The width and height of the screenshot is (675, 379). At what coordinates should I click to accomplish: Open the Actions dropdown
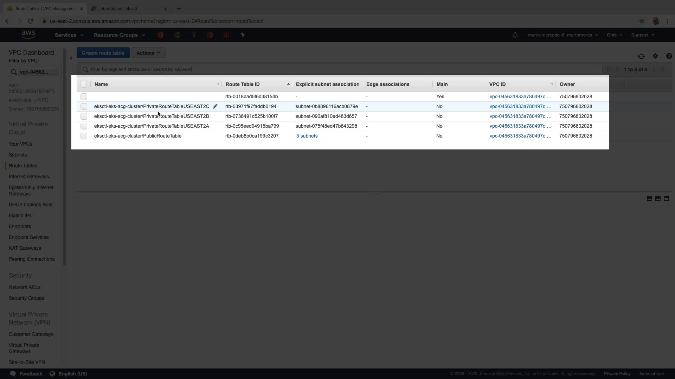coord(148,53)
